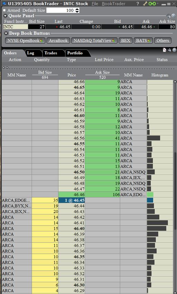Click the Bid 46.45 cell in quote panel

click(117, 27)
